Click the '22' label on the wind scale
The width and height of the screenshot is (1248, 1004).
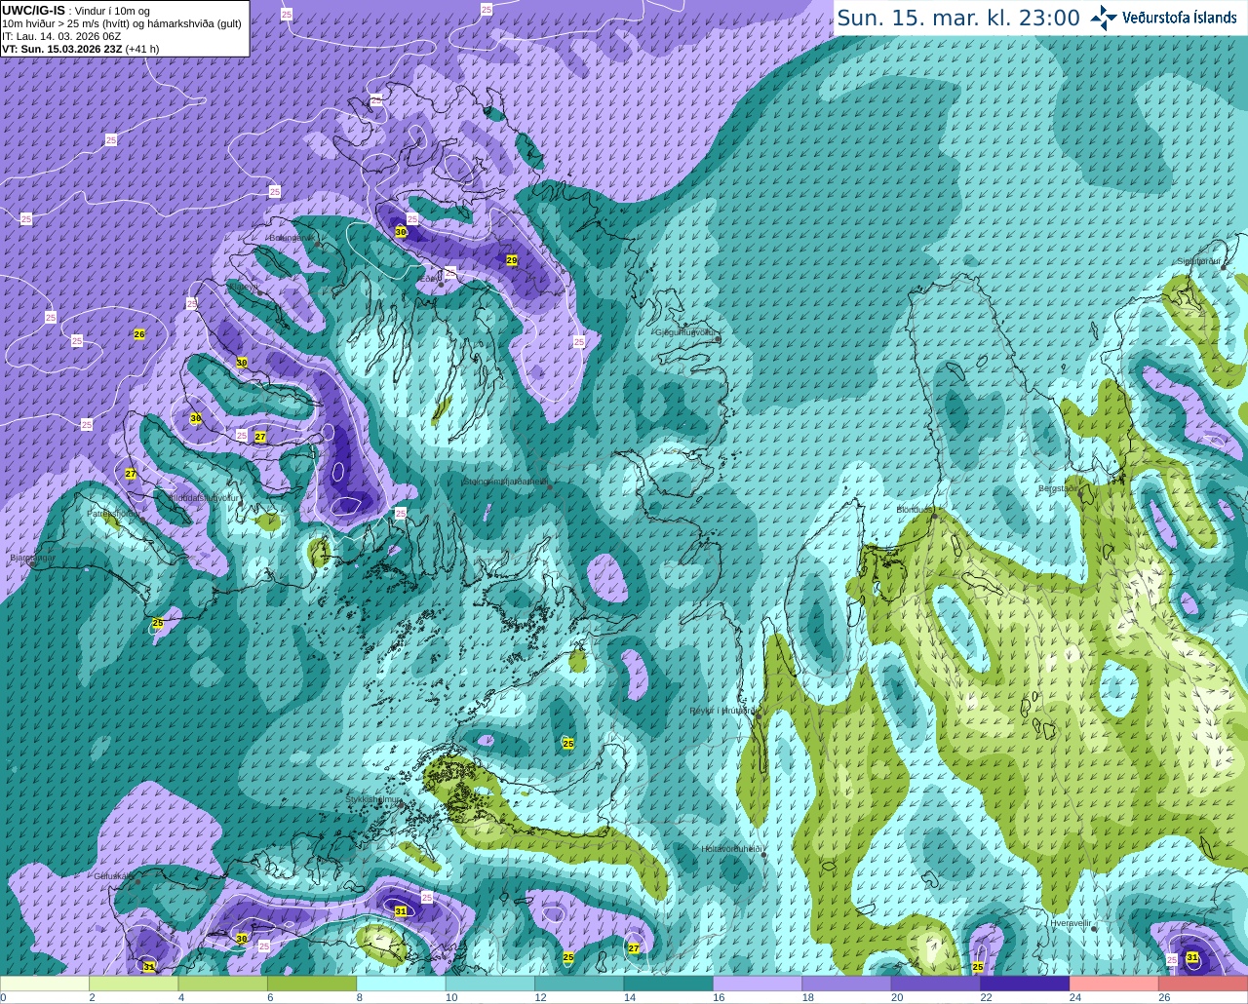tap(986, 998)
